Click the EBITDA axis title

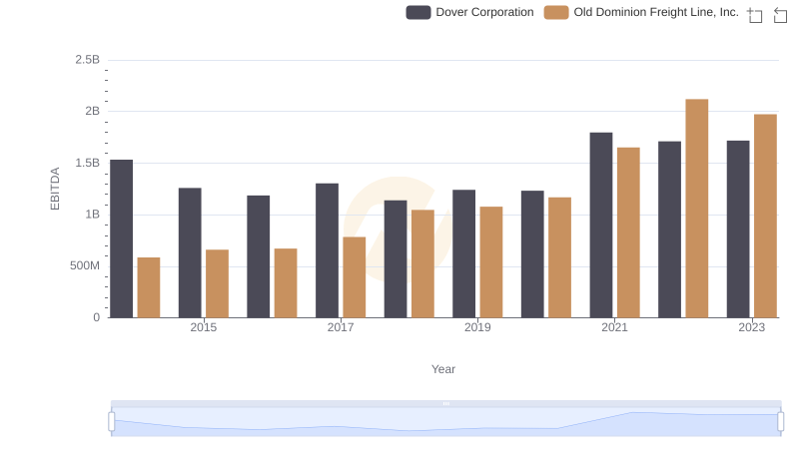(55, 189)
